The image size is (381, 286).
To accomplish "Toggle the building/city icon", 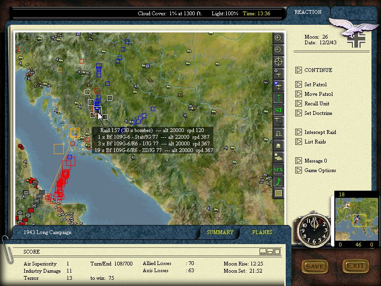I will click(278, 145).
